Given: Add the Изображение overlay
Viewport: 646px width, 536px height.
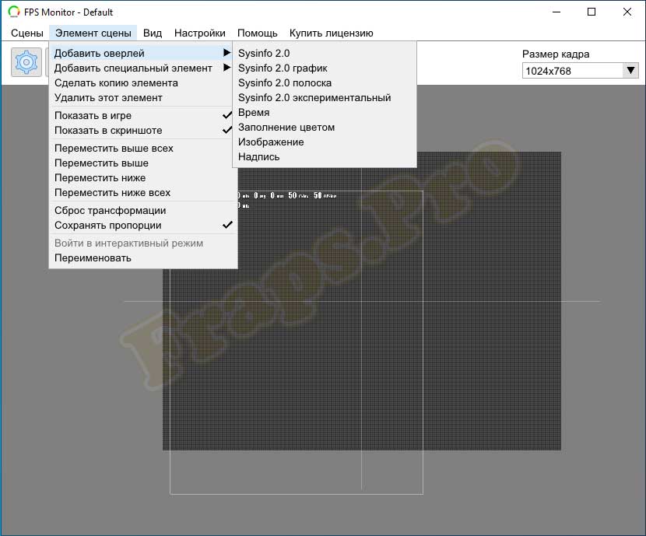Looking at the screenshot, I should (x=325, y=142).
